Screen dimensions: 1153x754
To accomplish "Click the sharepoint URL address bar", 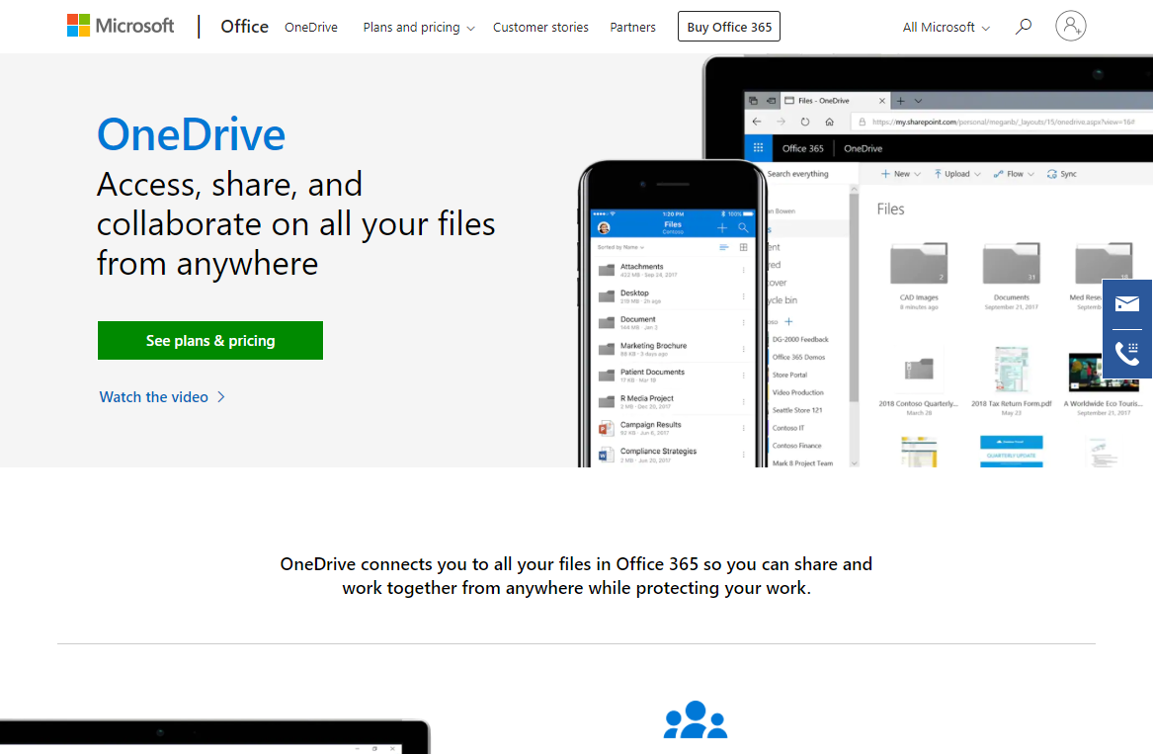I will 1002,123.
